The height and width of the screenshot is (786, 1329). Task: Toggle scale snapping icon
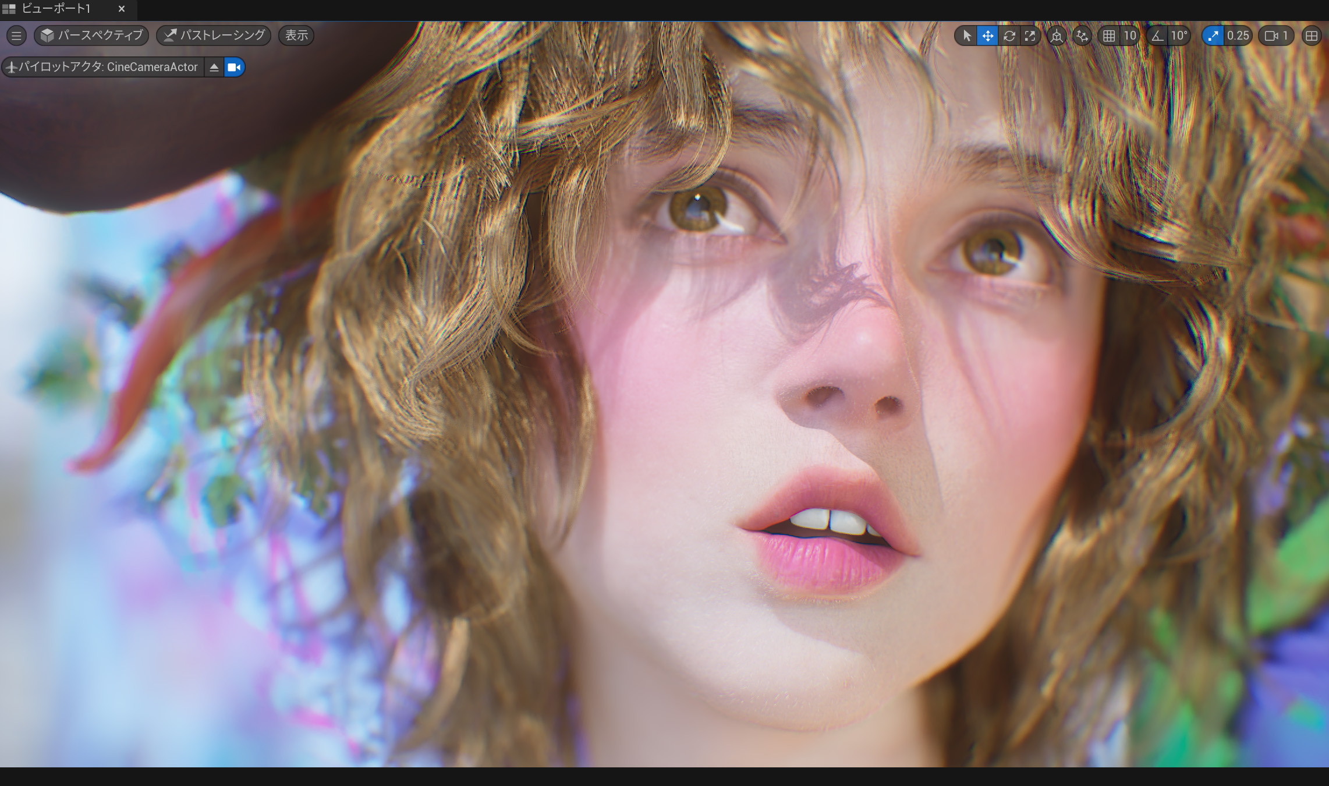(1213, 36)
